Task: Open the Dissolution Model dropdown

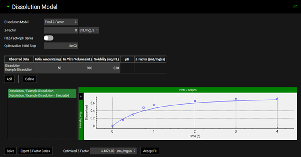Action: tap(61, 22)
